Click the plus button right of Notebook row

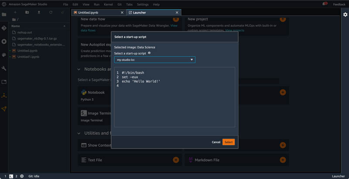click(x=283, y=93)
